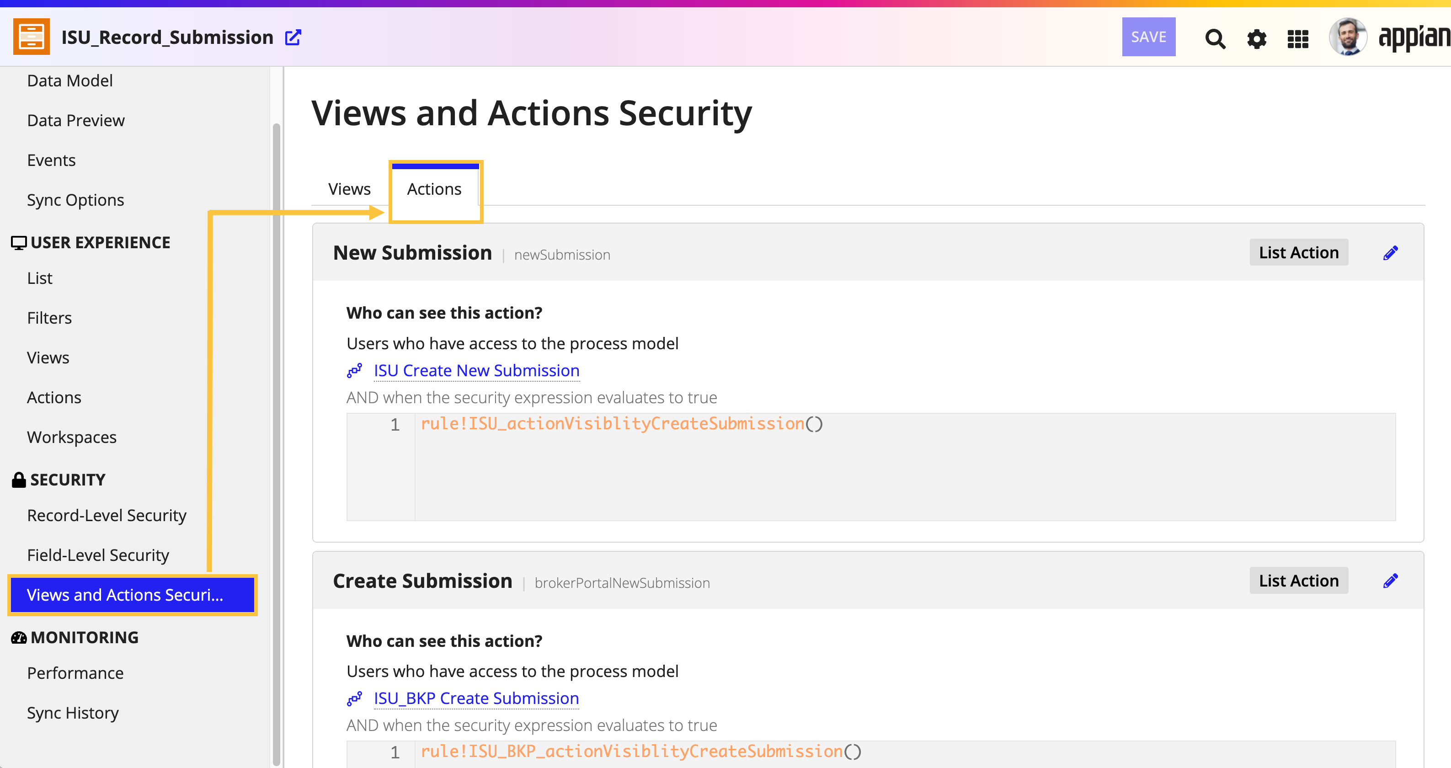Click the newSubmission action key text
Screen dimensions: 1451x768
(562, 255)
